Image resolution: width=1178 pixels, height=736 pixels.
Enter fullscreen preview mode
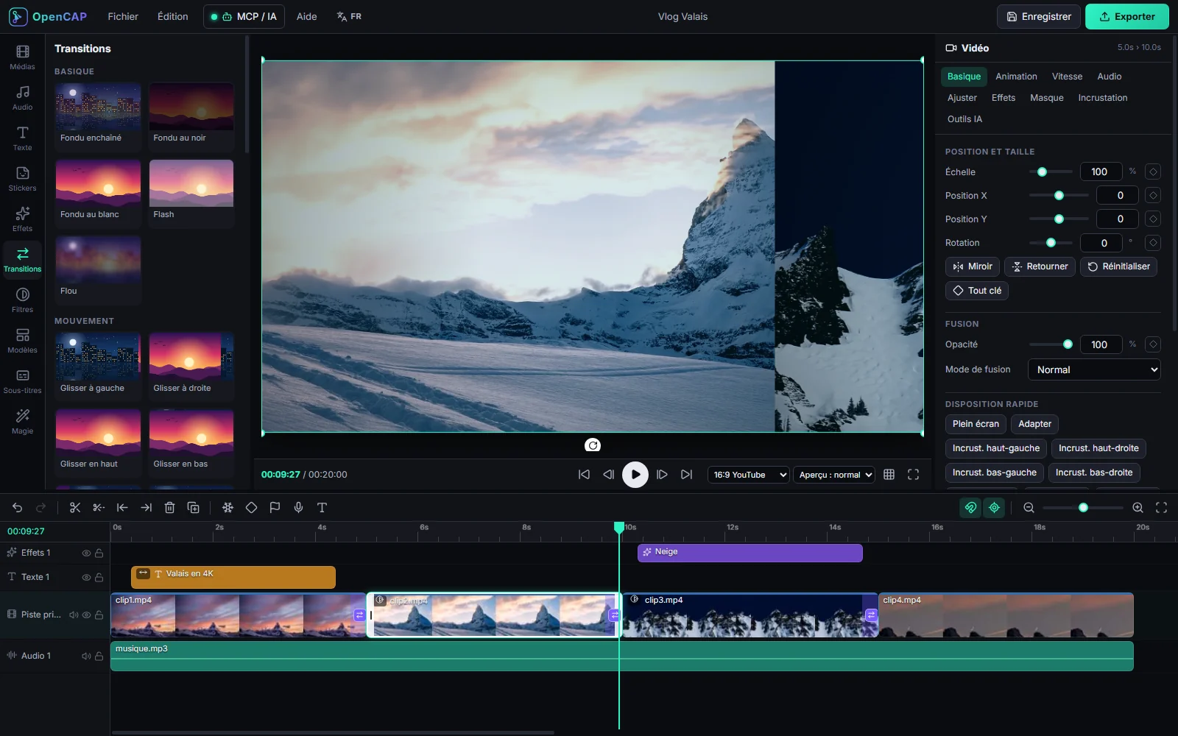click(913, 475)
